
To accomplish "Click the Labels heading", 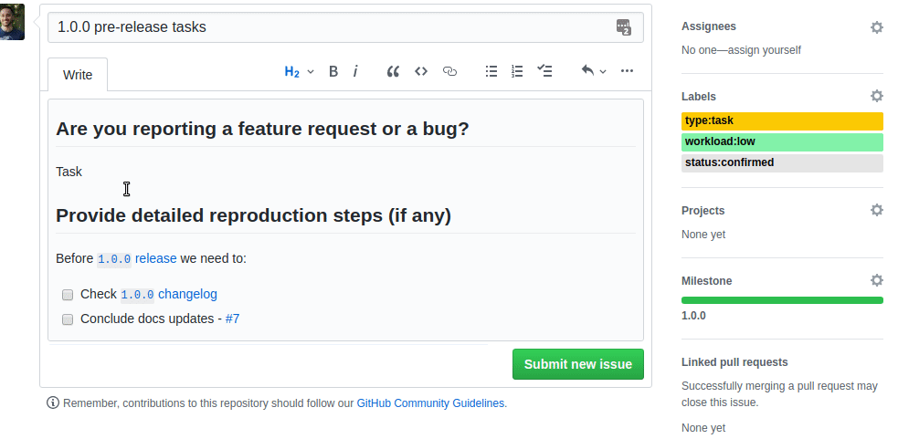I will click(699, 96).
